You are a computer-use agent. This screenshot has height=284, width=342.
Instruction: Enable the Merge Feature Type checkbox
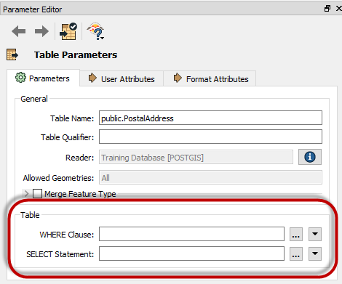pos(37,194)
